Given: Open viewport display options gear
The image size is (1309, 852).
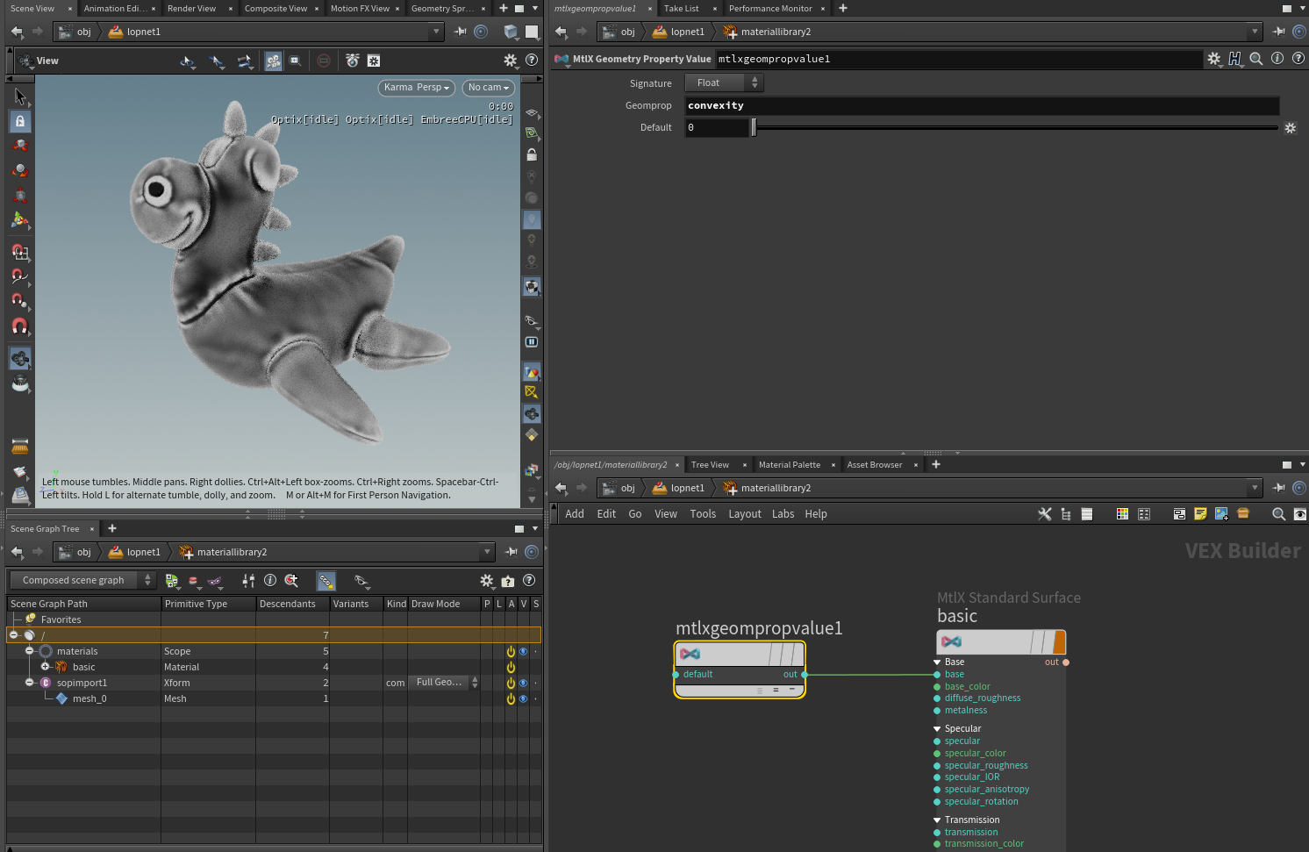Looking at the screenshot, I should point(511,61).
